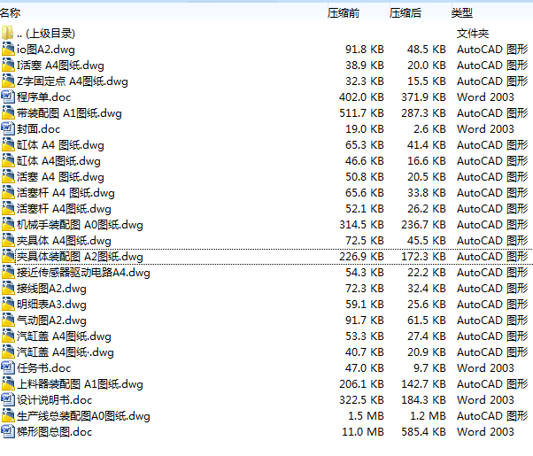This screenshot has width=533, height=456.
Task: Select file name 上料器装配图 A1图纸.dwg
Action: point(80,384)
